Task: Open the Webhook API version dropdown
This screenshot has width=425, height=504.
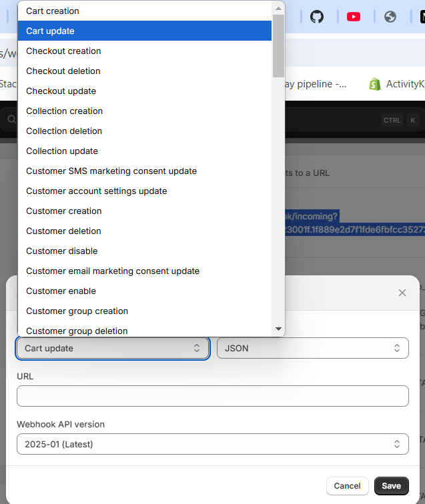Action: click(x=213, y=444)
